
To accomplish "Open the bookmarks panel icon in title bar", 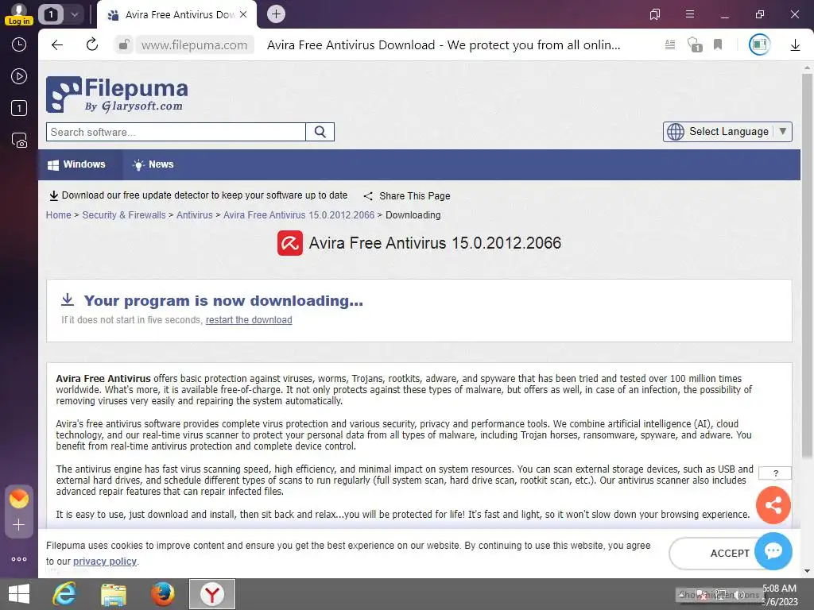I will click(655, 14).
